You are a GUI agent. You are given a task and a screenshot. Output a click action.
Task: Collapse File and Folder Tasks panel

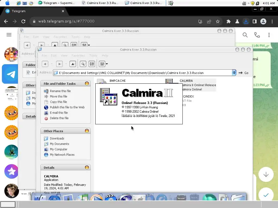click(x=87, y=83)
